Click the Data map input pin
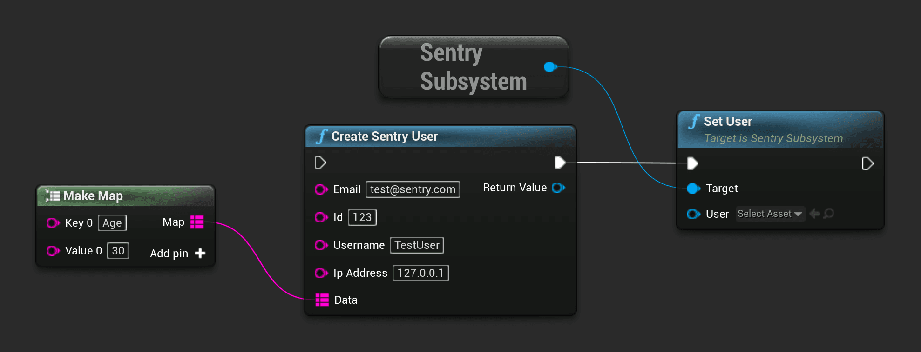This screenshot has height=352, width=921. point(322,300)
